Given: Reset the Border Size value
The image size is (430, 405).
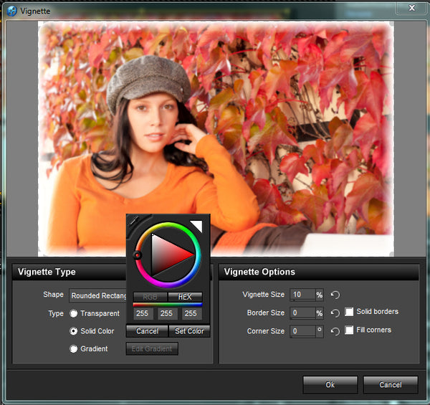Looking at the screenshot, I should 335,313.
